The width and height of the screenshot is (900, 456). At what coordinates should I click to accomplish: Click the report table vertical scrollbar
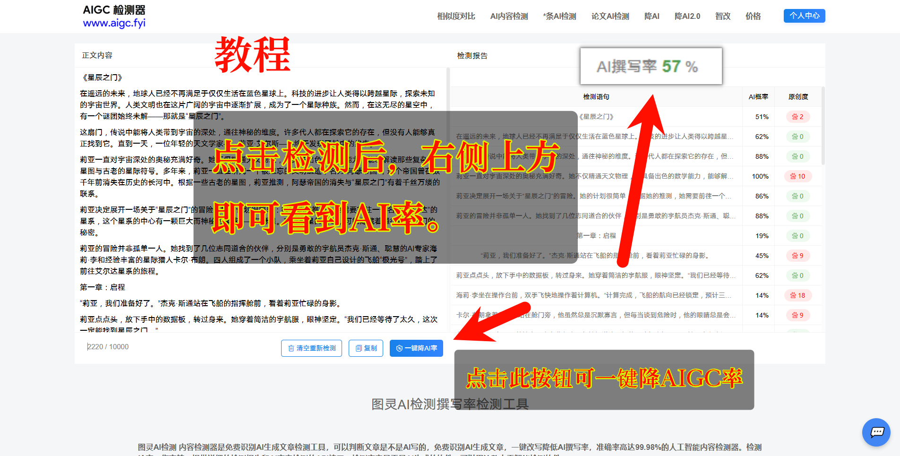823,125
